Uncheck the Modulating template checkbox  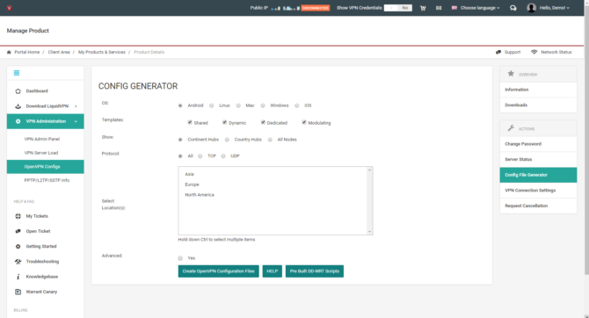(304, 122)
